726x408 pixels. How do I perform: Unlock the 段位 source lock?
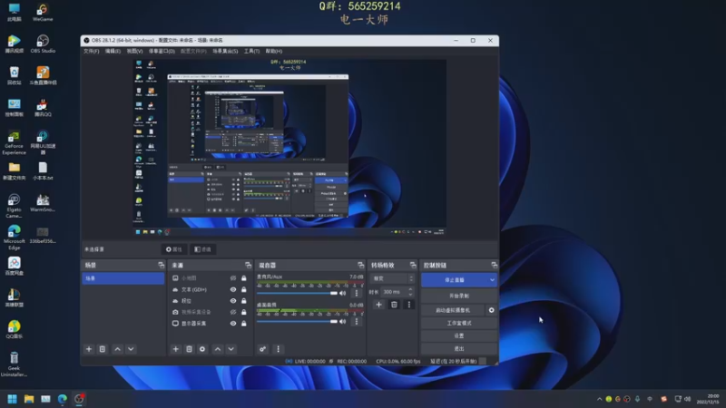pyautogui.click(x=243, y=301)
